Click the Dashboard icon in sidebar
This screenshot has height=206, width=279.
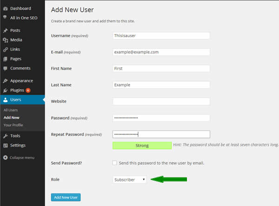[x=5, y=8]
